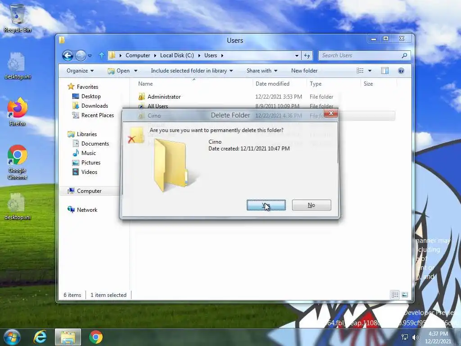461x346 pixels.
Task: Select the Recycle Bin desktop icon
Action: click(18, 18)
